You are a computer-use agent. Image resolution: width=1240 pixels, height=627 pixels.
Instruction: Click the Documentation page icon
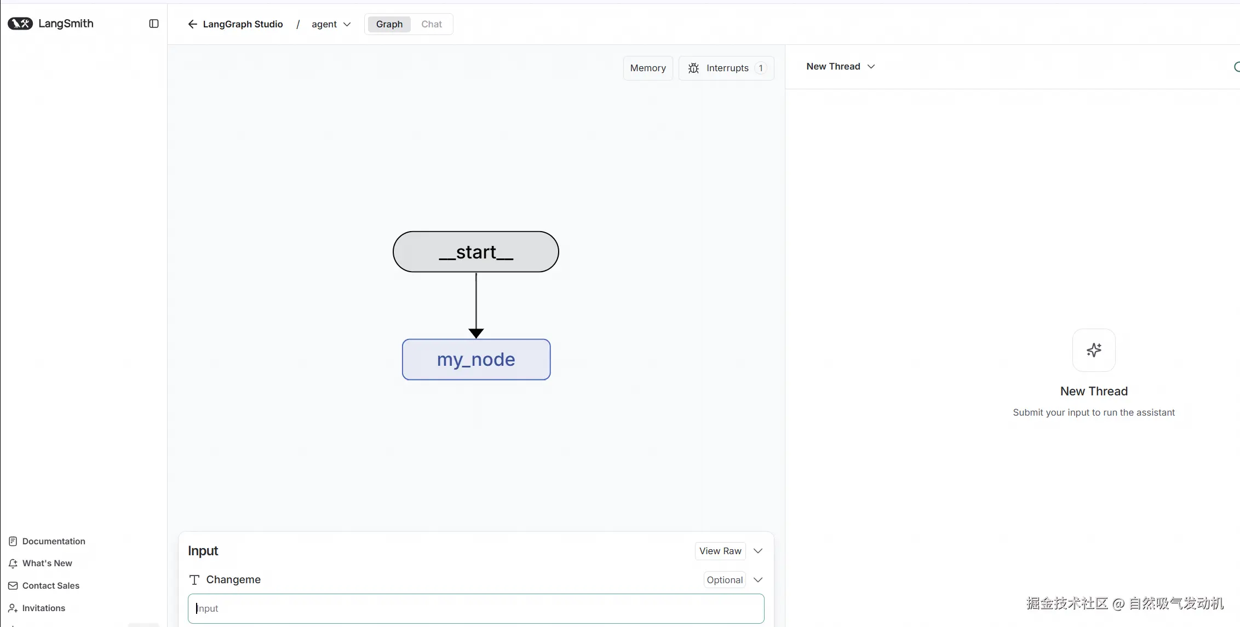click(x=13, y=541)
